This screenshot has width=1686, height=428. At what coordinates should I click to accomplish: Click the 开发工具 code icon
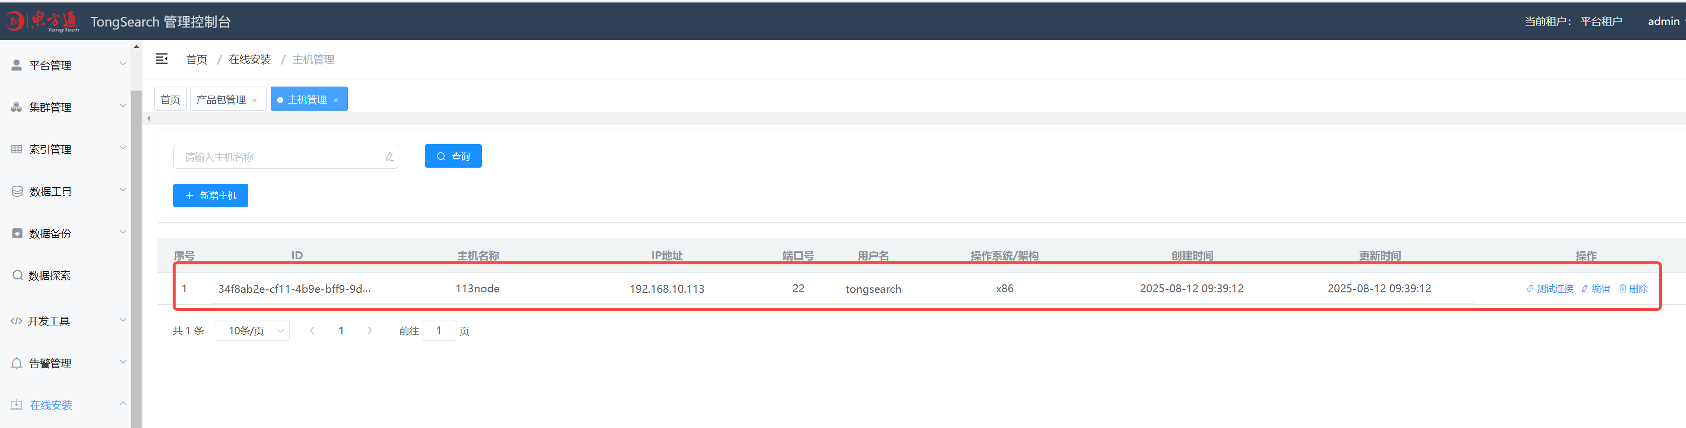[17, 321]
